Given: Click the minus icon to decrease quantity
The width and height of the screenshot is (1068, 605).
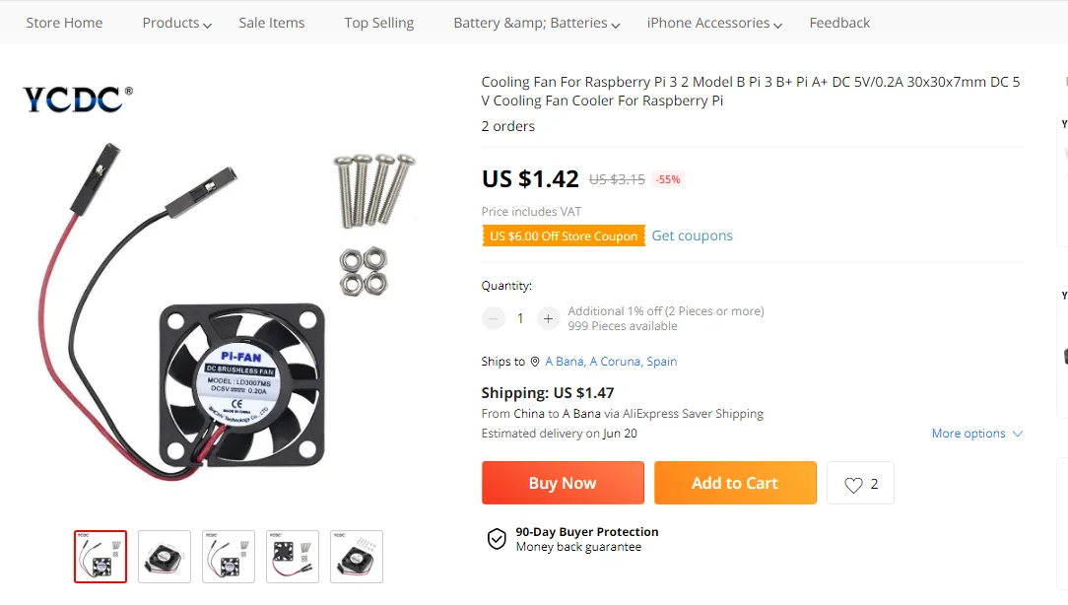Looking at the screenshot, I should (494, 318).
